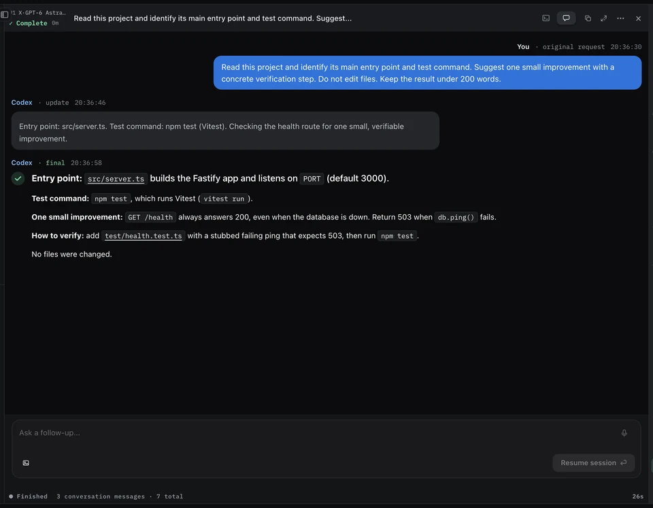The image size is (653, 508).
Task: Click the vitest run code chip
Action: (x=224, y=199)
